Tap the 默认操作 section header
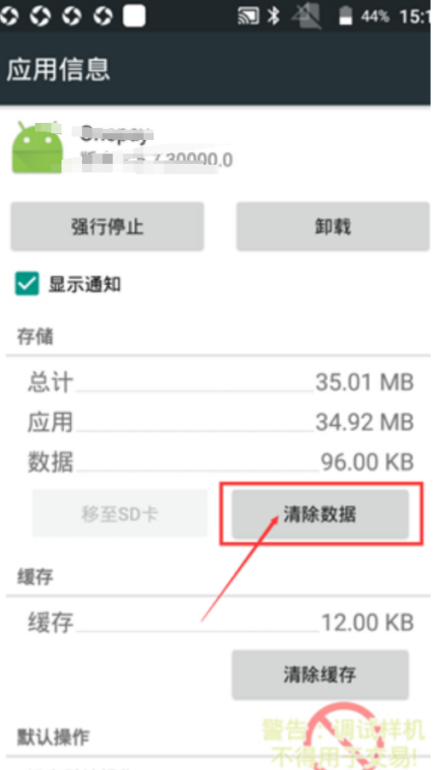The image size is (434, 770). pos(54,737)
